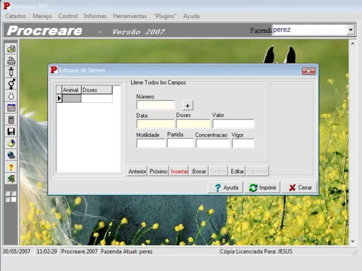Click the exit door icon in sidebar
362x271 pixels.
11,179
